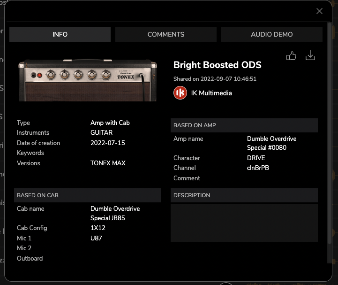Close the tone info dialog
Viewport: 338px width, 285px height.
[319, 11]
